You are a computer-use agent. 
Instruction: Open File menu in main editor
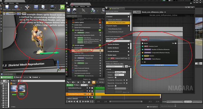[x=2, y=3]
